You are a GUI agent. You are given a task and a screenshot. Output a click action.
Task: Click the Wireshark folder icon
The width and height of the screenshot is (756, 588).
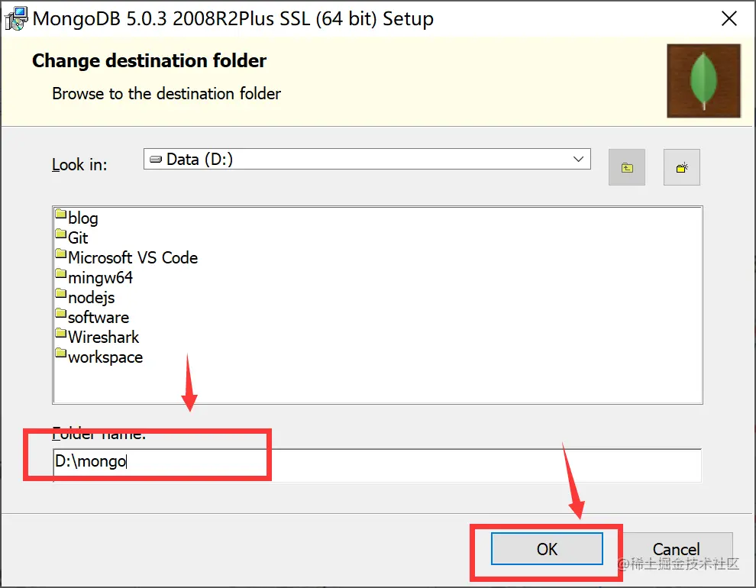61,333
